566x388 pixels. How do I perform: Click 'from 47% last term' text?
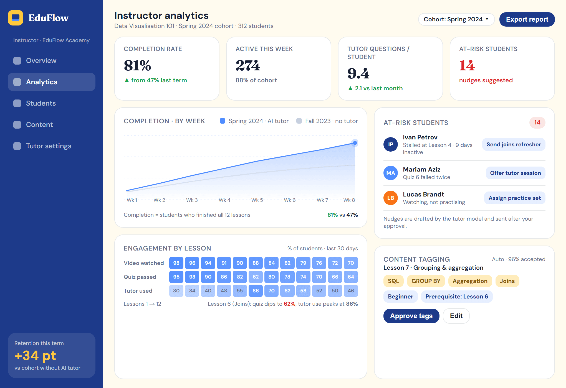pos(159,80)
